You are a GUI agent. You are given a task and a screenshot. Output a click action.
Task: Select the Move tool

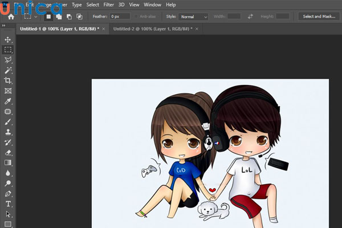pos(8,39)
